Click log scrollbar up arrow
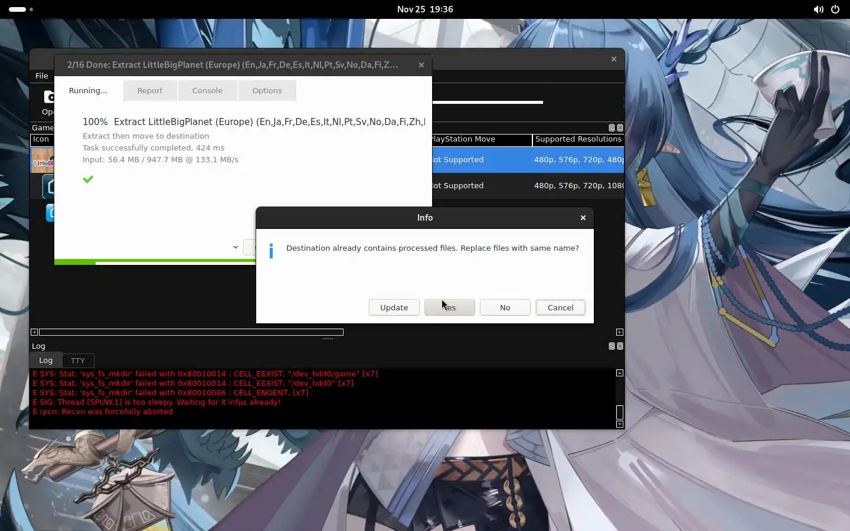 [x=619, y=373]
